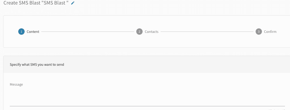Click the cut-off character counter below Message
Image resolution: width=290 pixels, height=110 pixels.
[x=277, y=109]
